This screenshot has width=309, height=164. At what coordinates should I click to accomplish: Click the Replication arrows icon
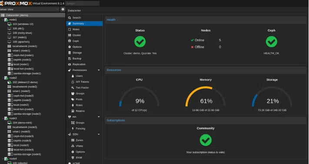click(70, 64)
